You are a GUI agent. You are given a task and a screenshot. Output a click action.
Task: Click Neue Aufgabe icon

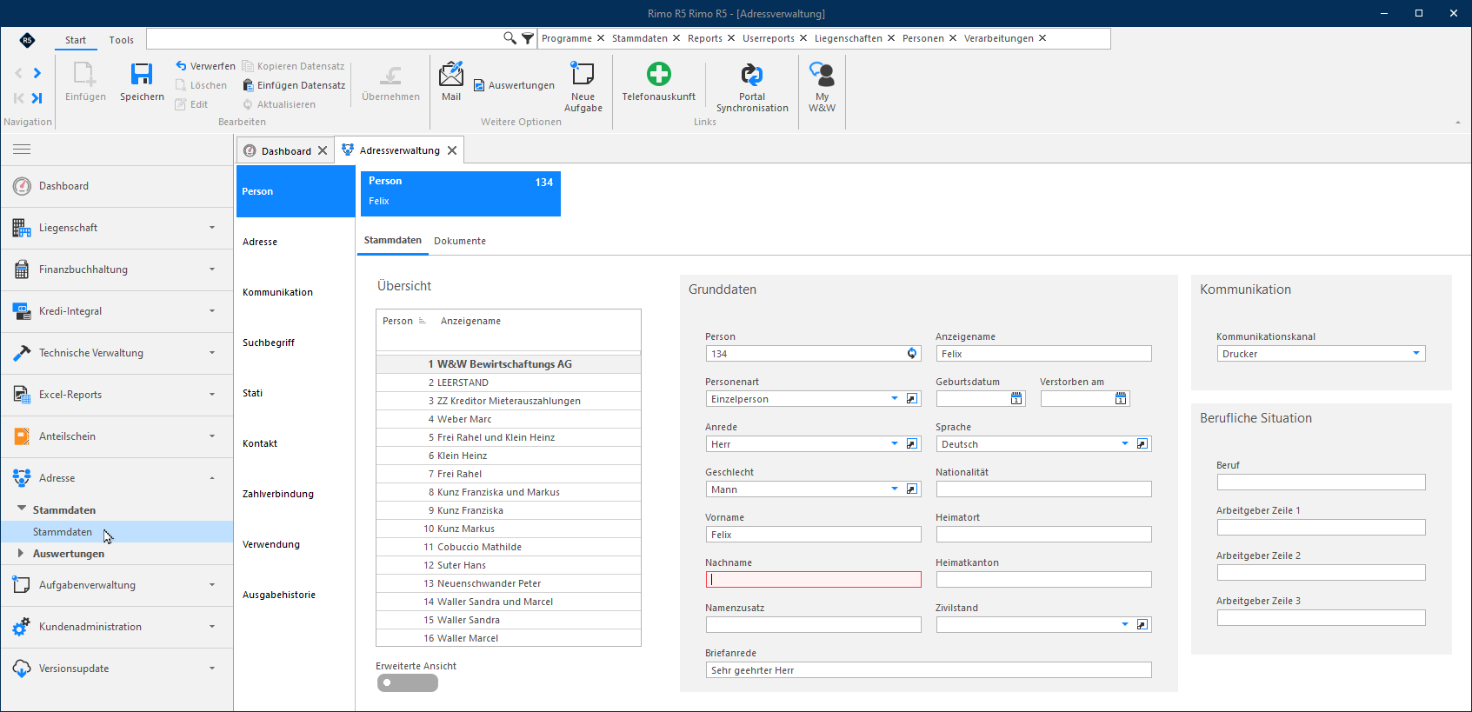pyautogui.click(x=583, y=74)
